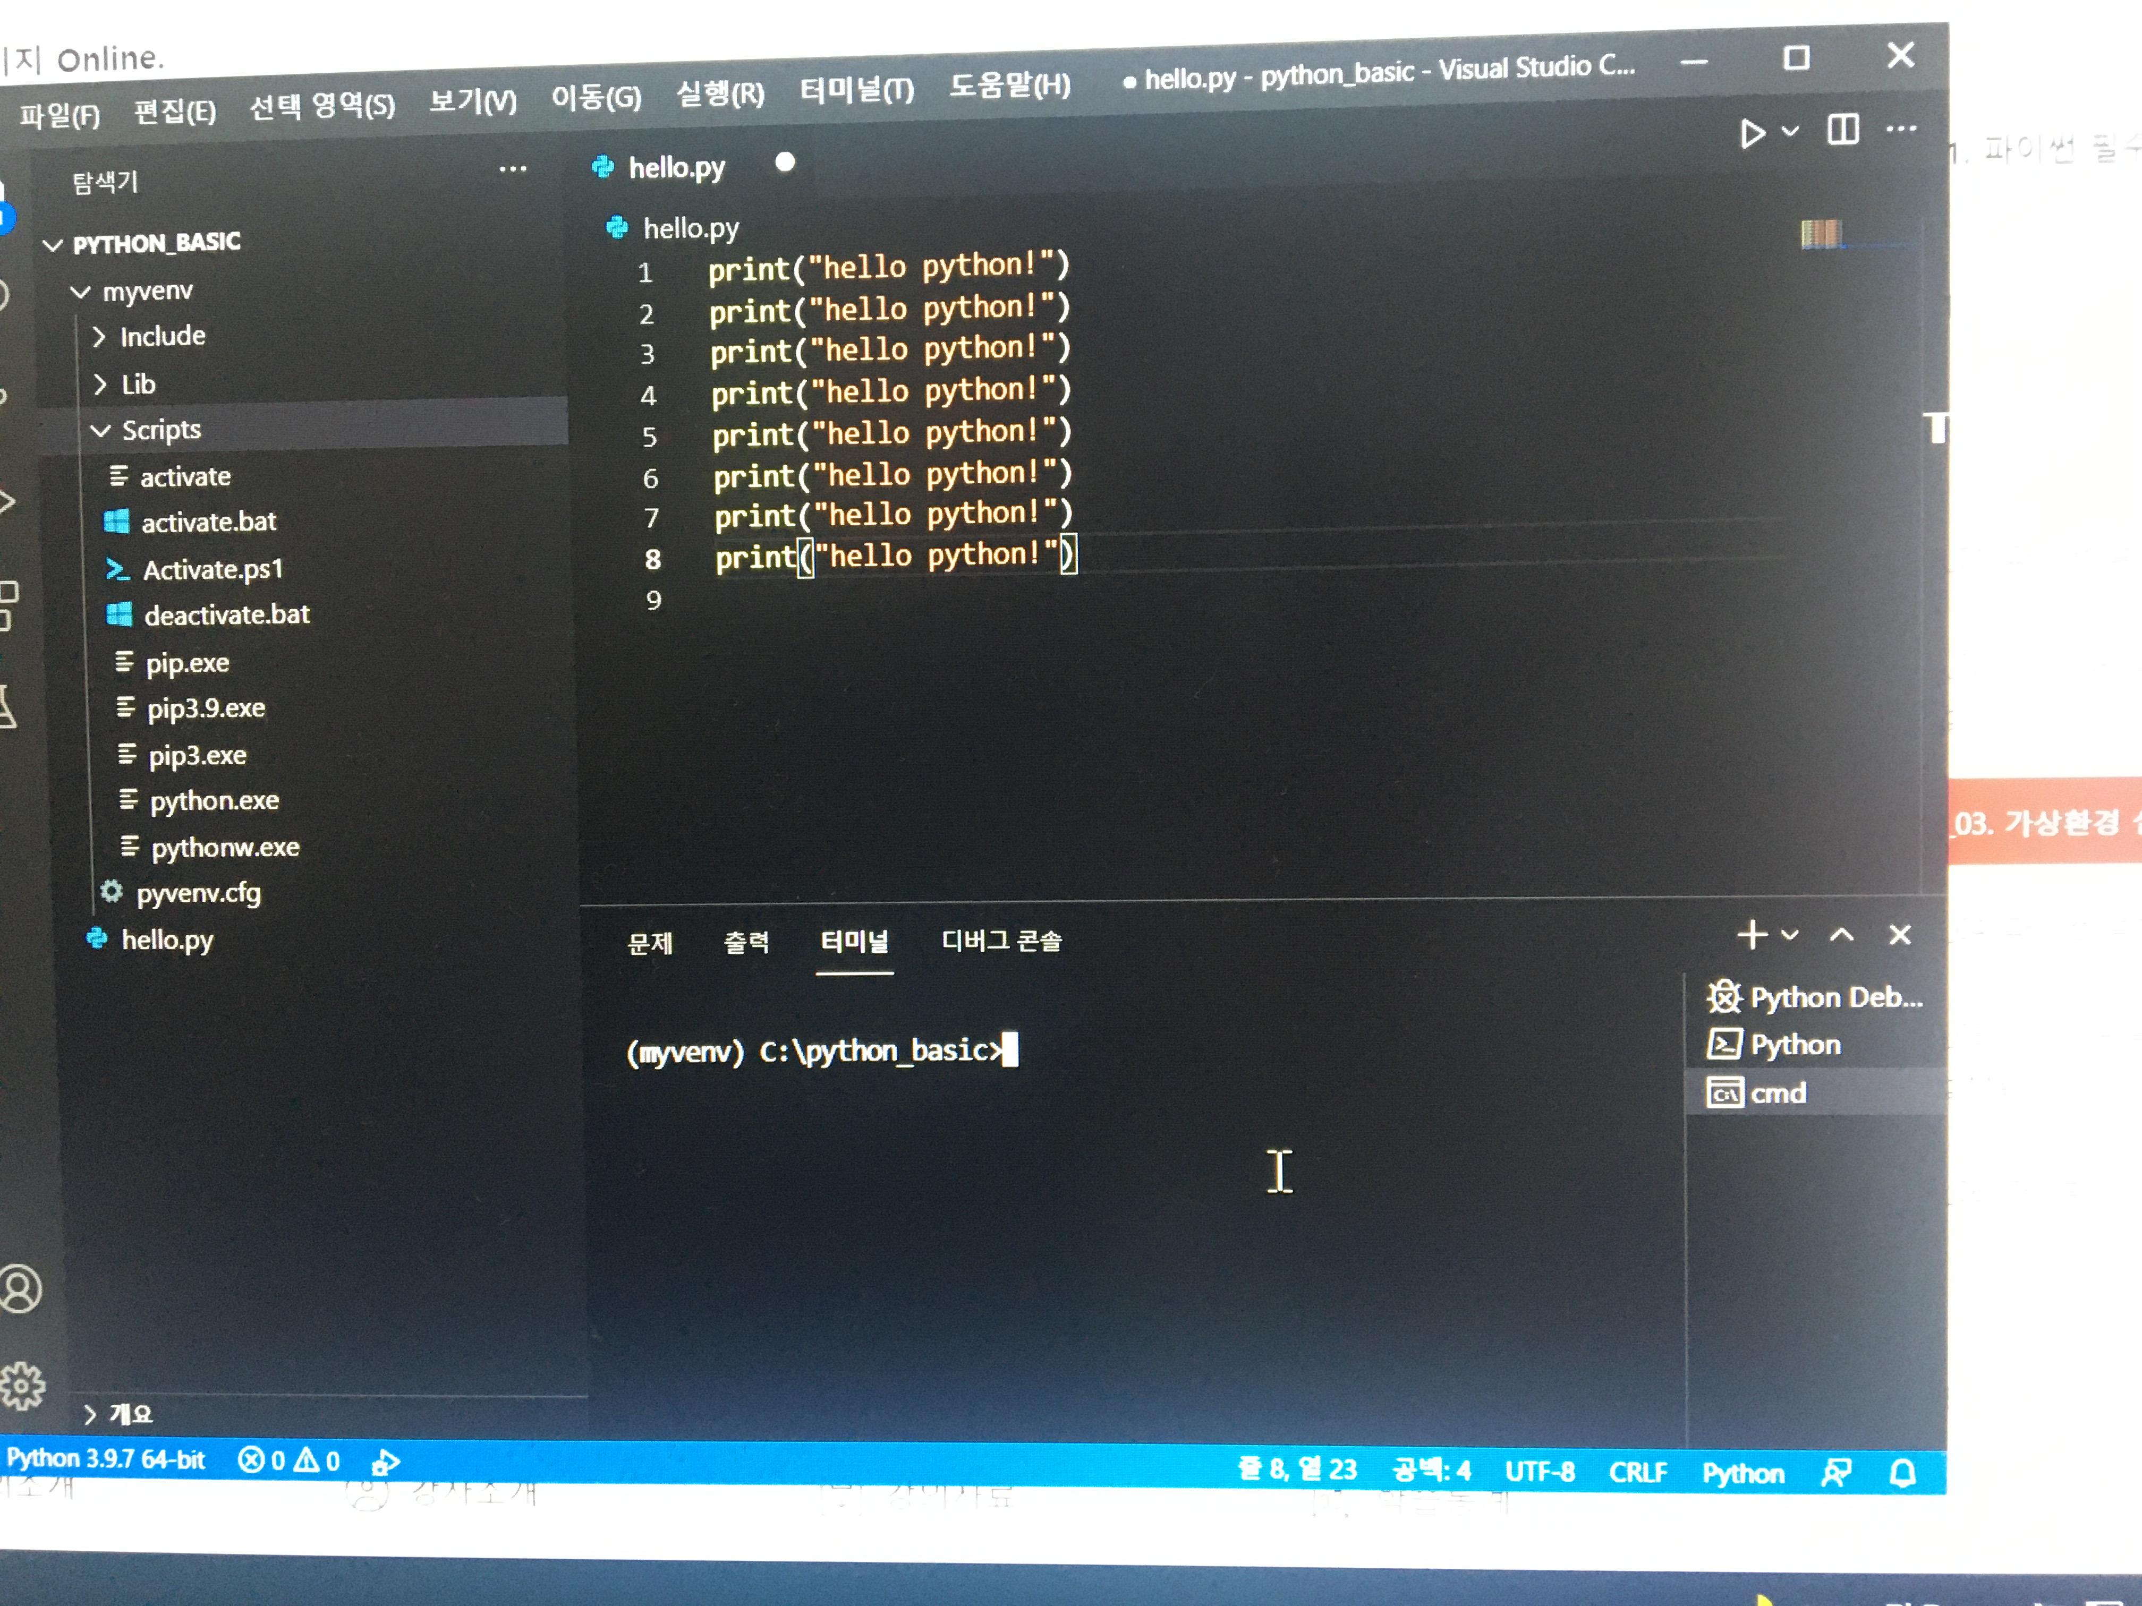Close the terminal panel with X icon
Viewport: 2142px width, 1606px height.
pos(1900,934)
